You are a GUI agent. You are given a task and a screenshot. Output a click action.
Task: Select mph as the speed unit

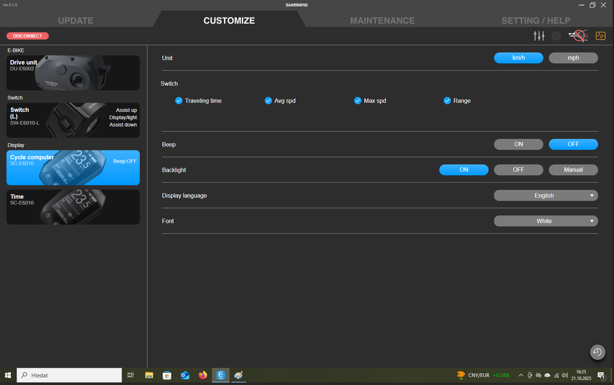573,58
